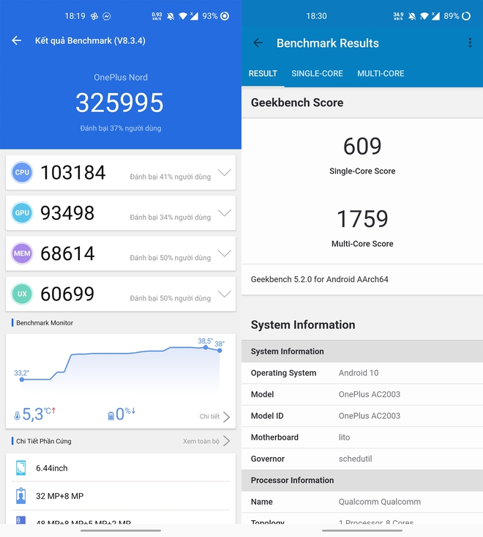
Task: Tap the fan notification icon in status bar
Action: (94, 16)
